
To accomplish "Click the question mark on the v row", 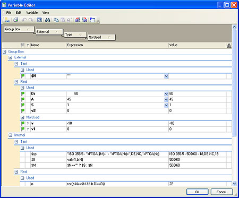I will click(28, 124).
